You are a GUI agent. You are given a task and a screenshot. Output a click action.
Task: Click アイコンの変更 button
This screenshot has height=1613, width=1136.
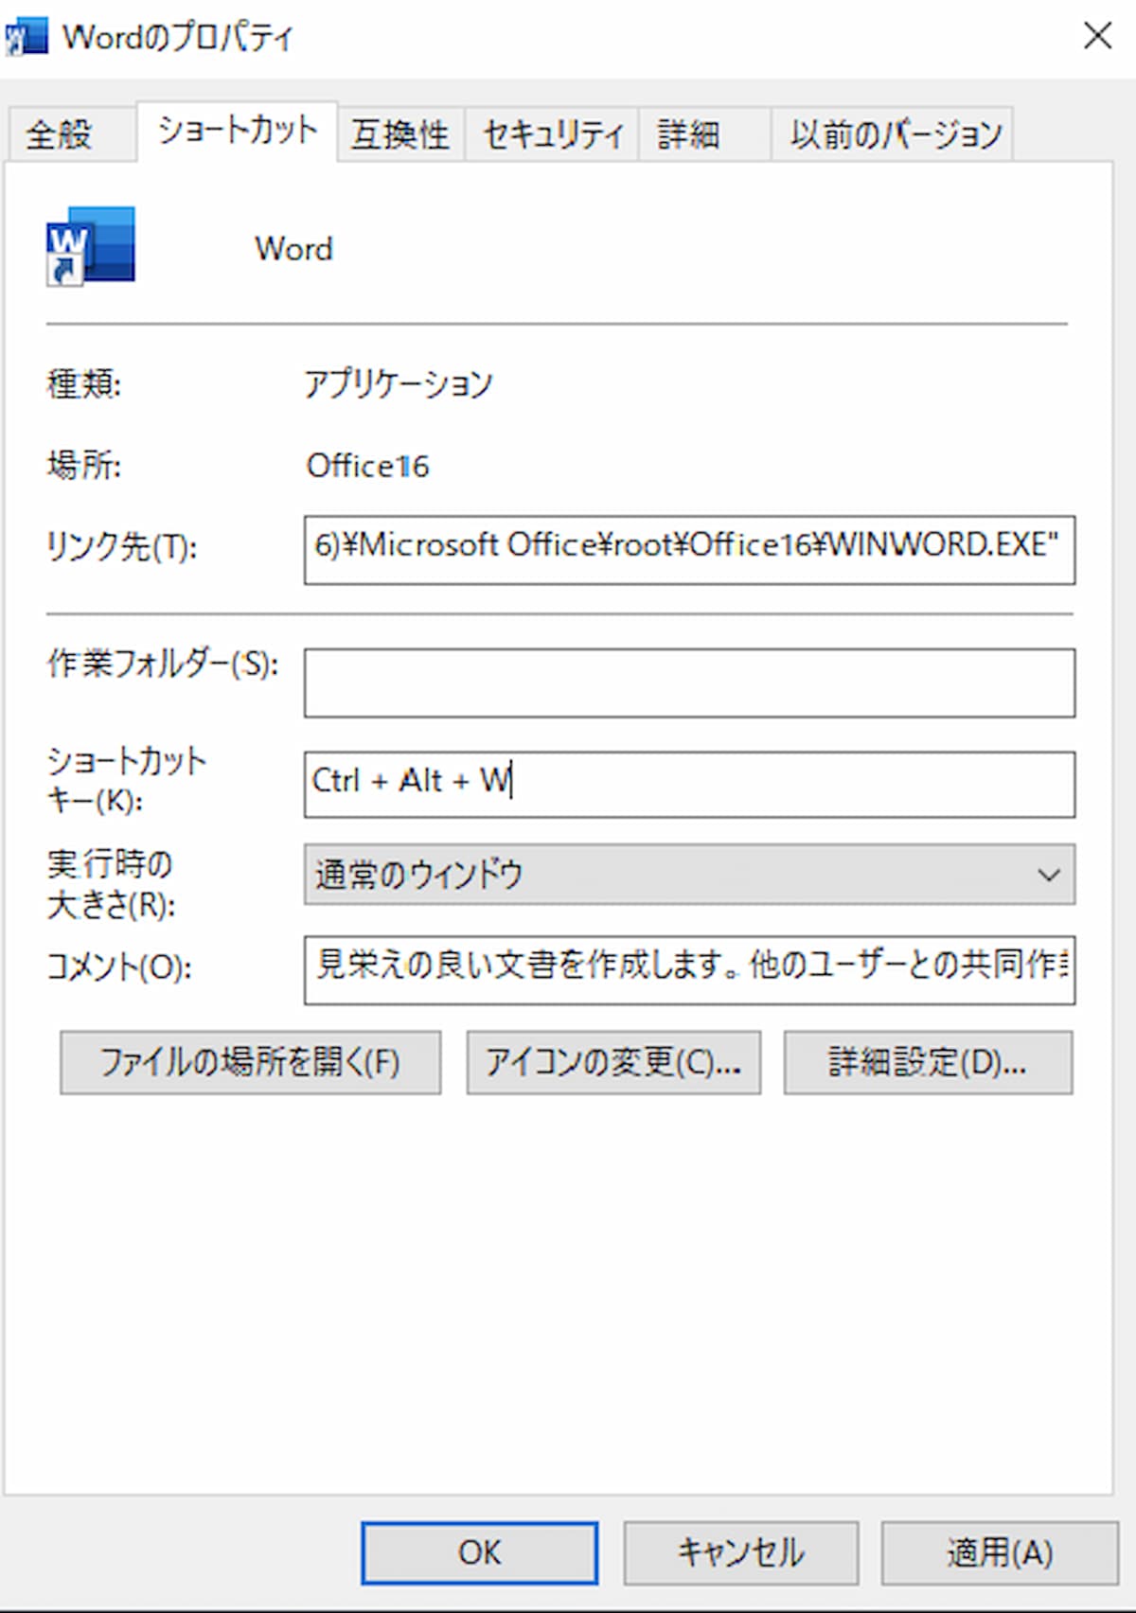613,1063
